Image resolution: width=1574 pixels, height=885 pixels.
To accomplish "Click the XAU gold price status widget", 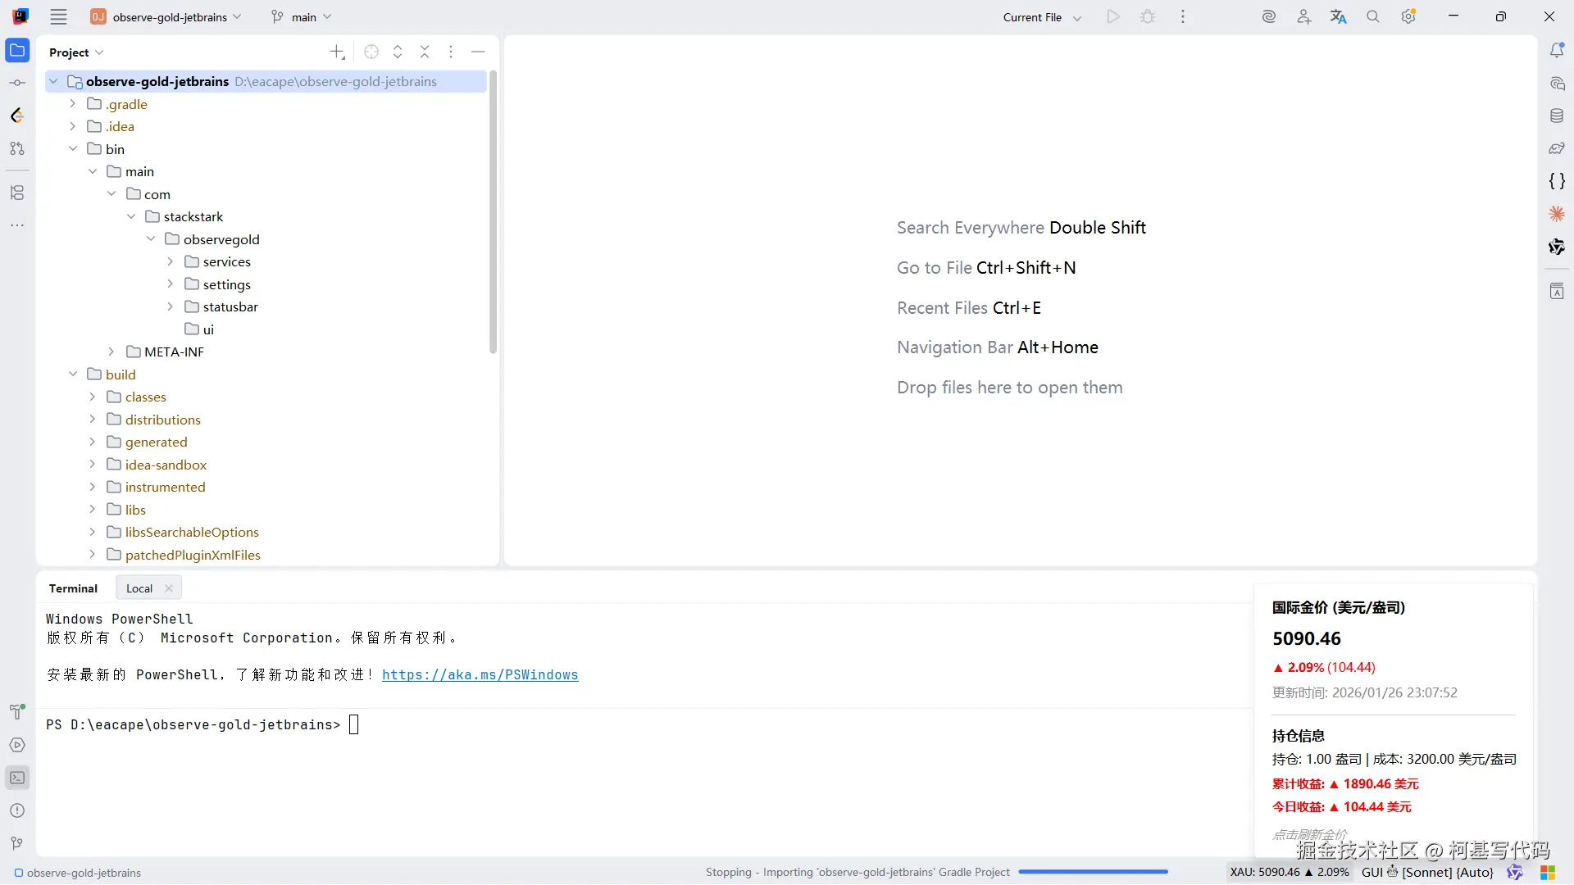I will tap(1289, 872).
